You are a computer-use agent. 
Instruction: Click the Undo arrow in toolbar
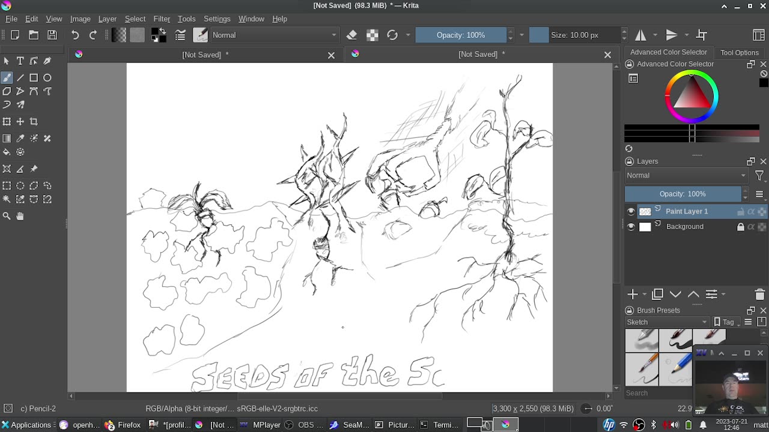(x=75, y=35)
